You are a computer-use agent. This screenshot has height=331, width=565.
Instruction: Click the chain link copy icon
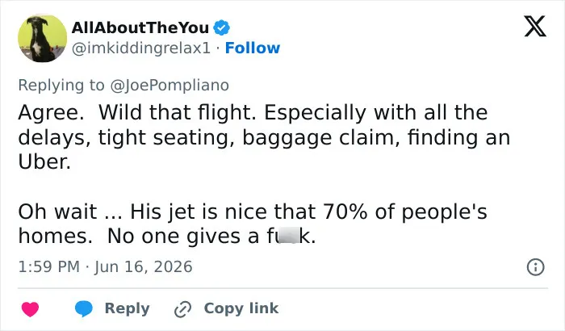coord(182,309)
